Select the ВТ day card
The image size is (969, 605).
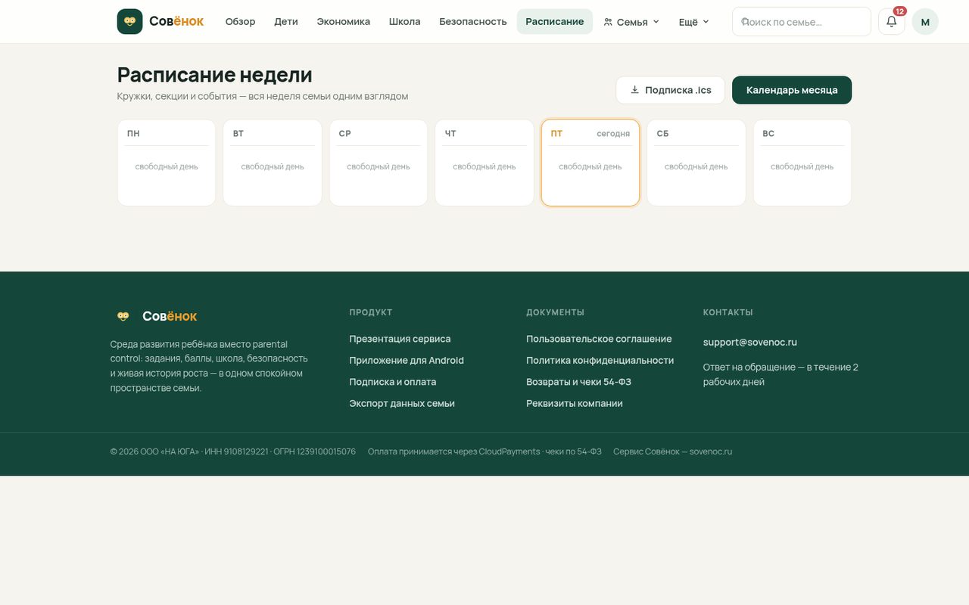pyautogui.click(x=273, y=163)
